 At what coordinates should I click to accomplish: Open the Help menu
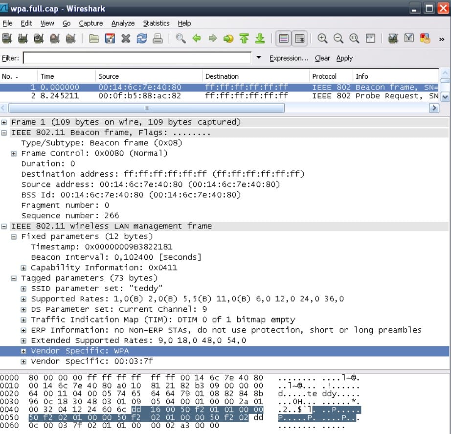click(184, 23)
